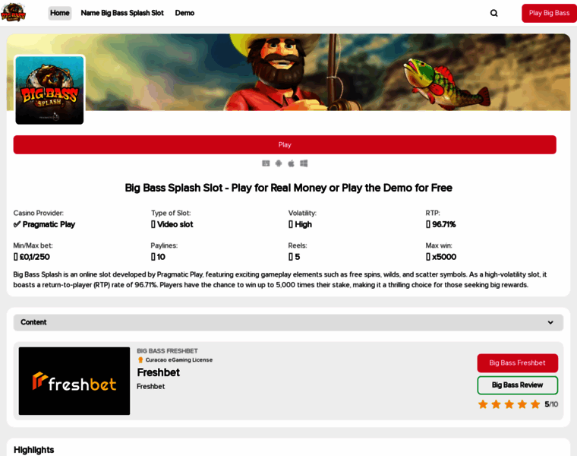577x456 pixels.
Task: Click the BIG BASS FRESHBET label
Action: [168, 351]
